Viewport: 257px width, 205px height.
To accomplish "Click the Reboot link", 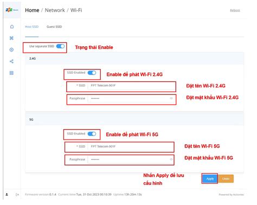I will (x=235, y=10).
